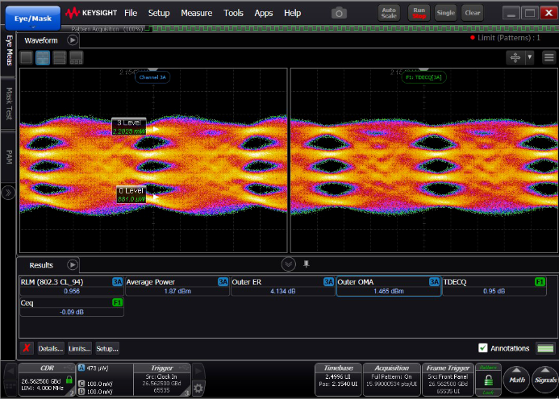Open the Timebase settings panel
This screenshot has height=399, width=559.
point(338,380)
